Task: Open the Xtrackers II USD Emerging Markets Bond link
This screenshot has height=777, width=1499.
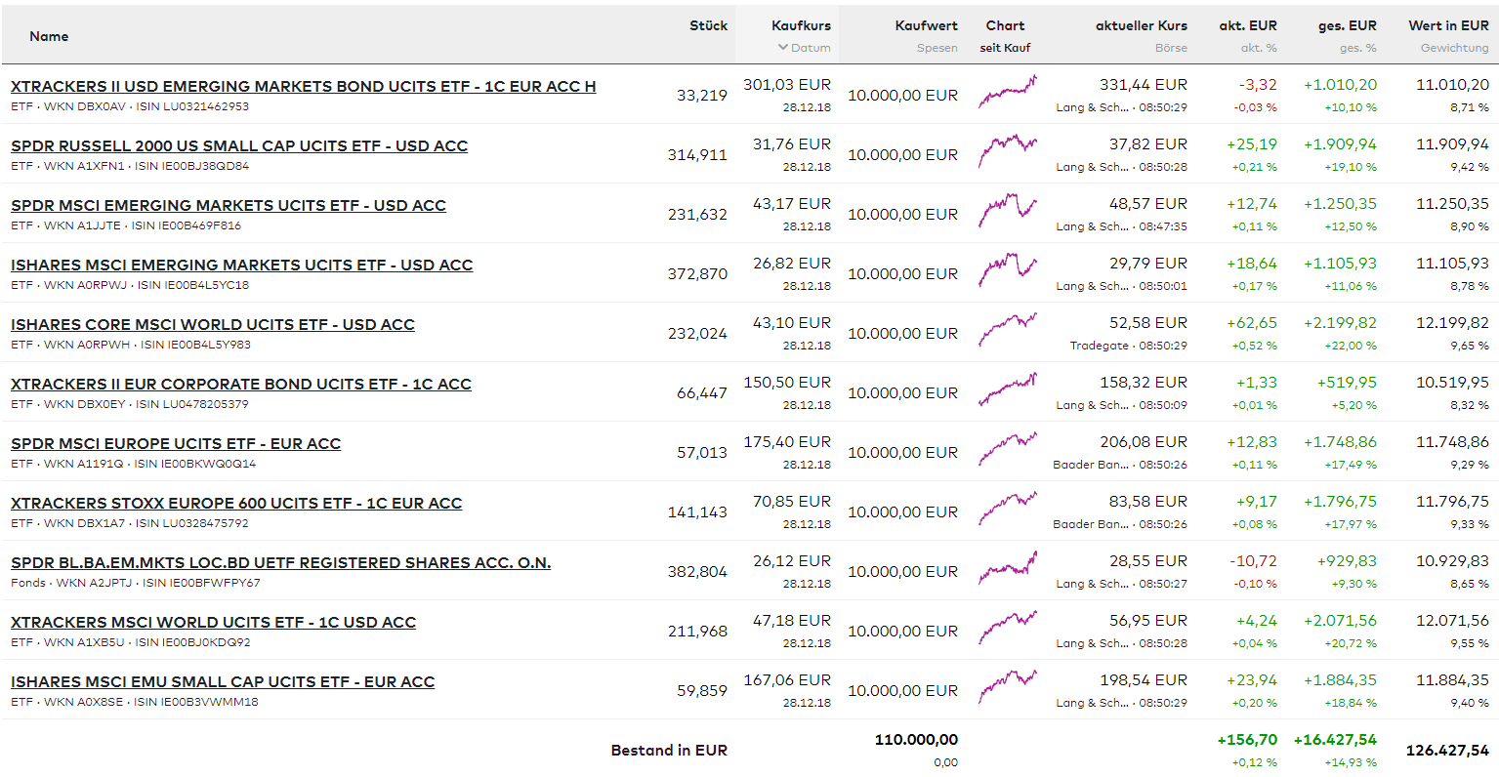Action: [303, 86]
